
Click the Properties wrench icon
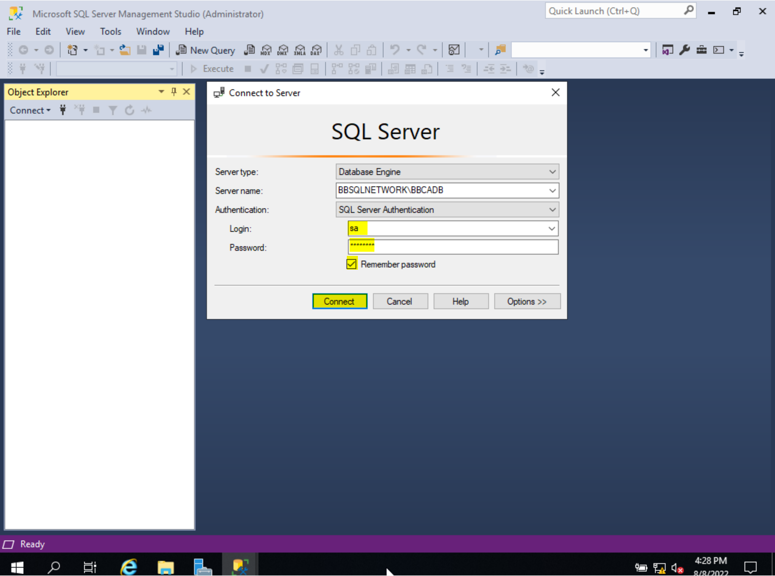point(685,50)
